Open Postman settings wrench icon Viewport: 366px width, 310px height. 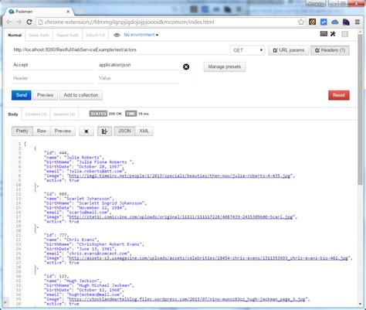click(x=333, y=34)
